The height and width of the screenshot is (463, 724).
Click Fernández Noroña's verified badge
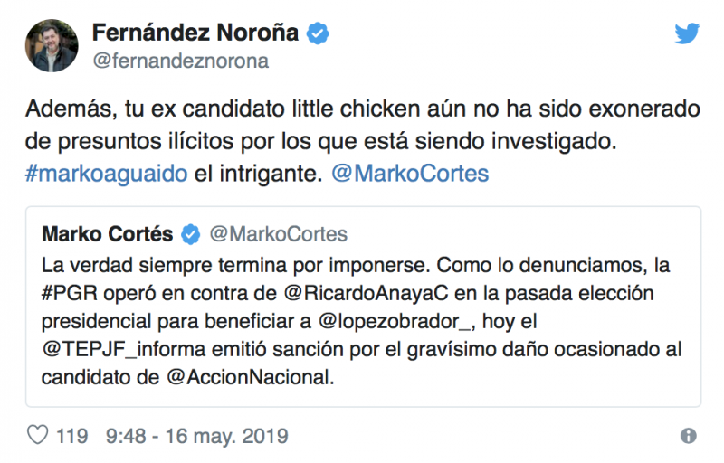tap(318, 34)
